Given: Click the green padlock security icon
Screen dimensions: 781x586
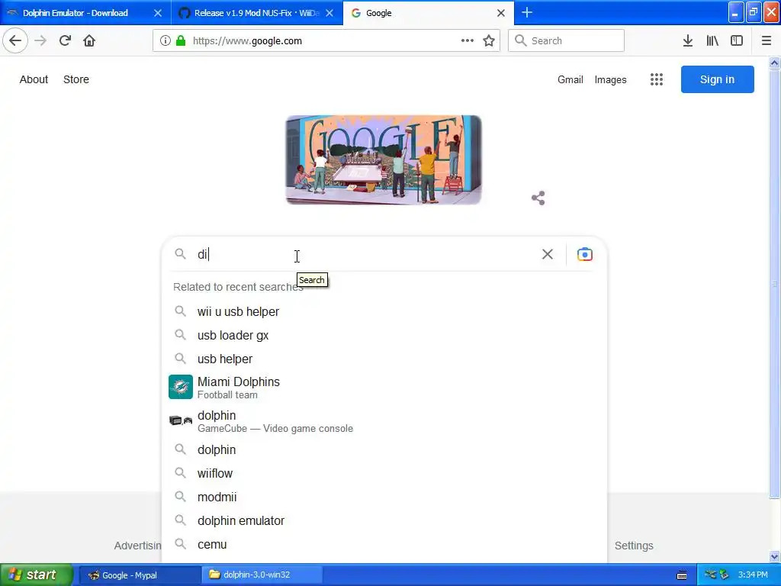Looking at the screenshot, I should click(x=181, y=41).
